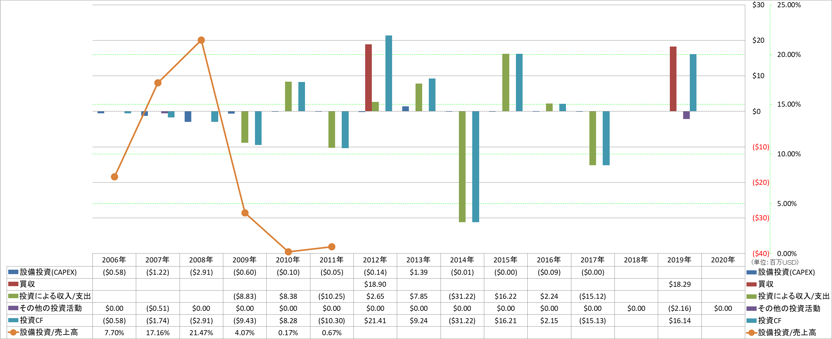Click the orange line marker for 2010

[289, 252]
